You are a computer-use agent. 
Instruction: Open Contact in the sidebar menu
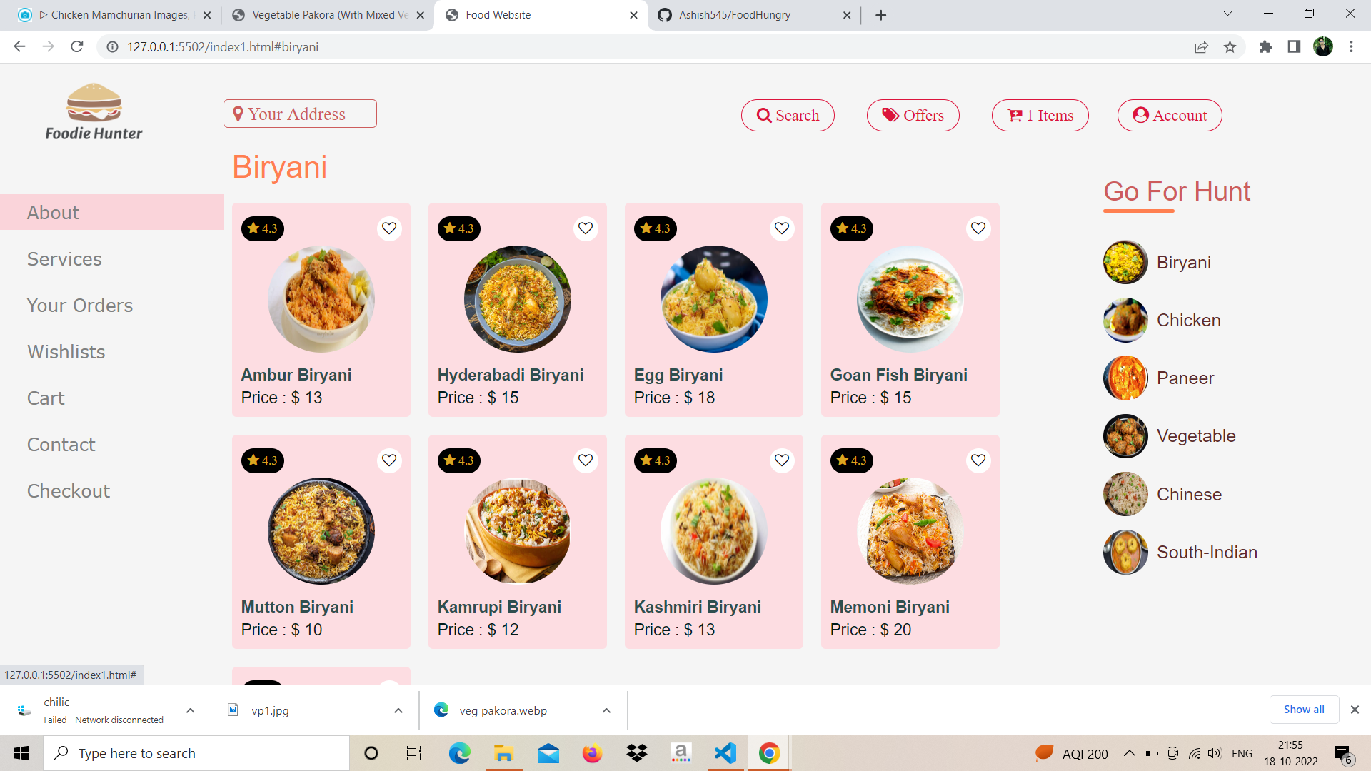61,444
